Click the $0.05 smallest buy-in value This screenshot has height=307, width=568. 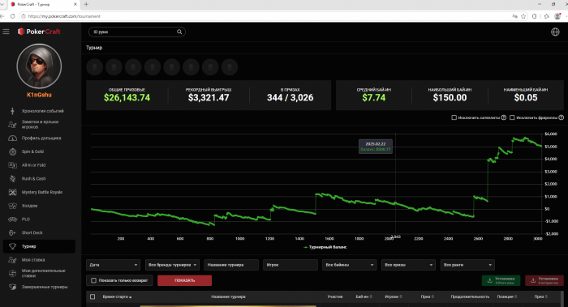(x=526, y=98)
